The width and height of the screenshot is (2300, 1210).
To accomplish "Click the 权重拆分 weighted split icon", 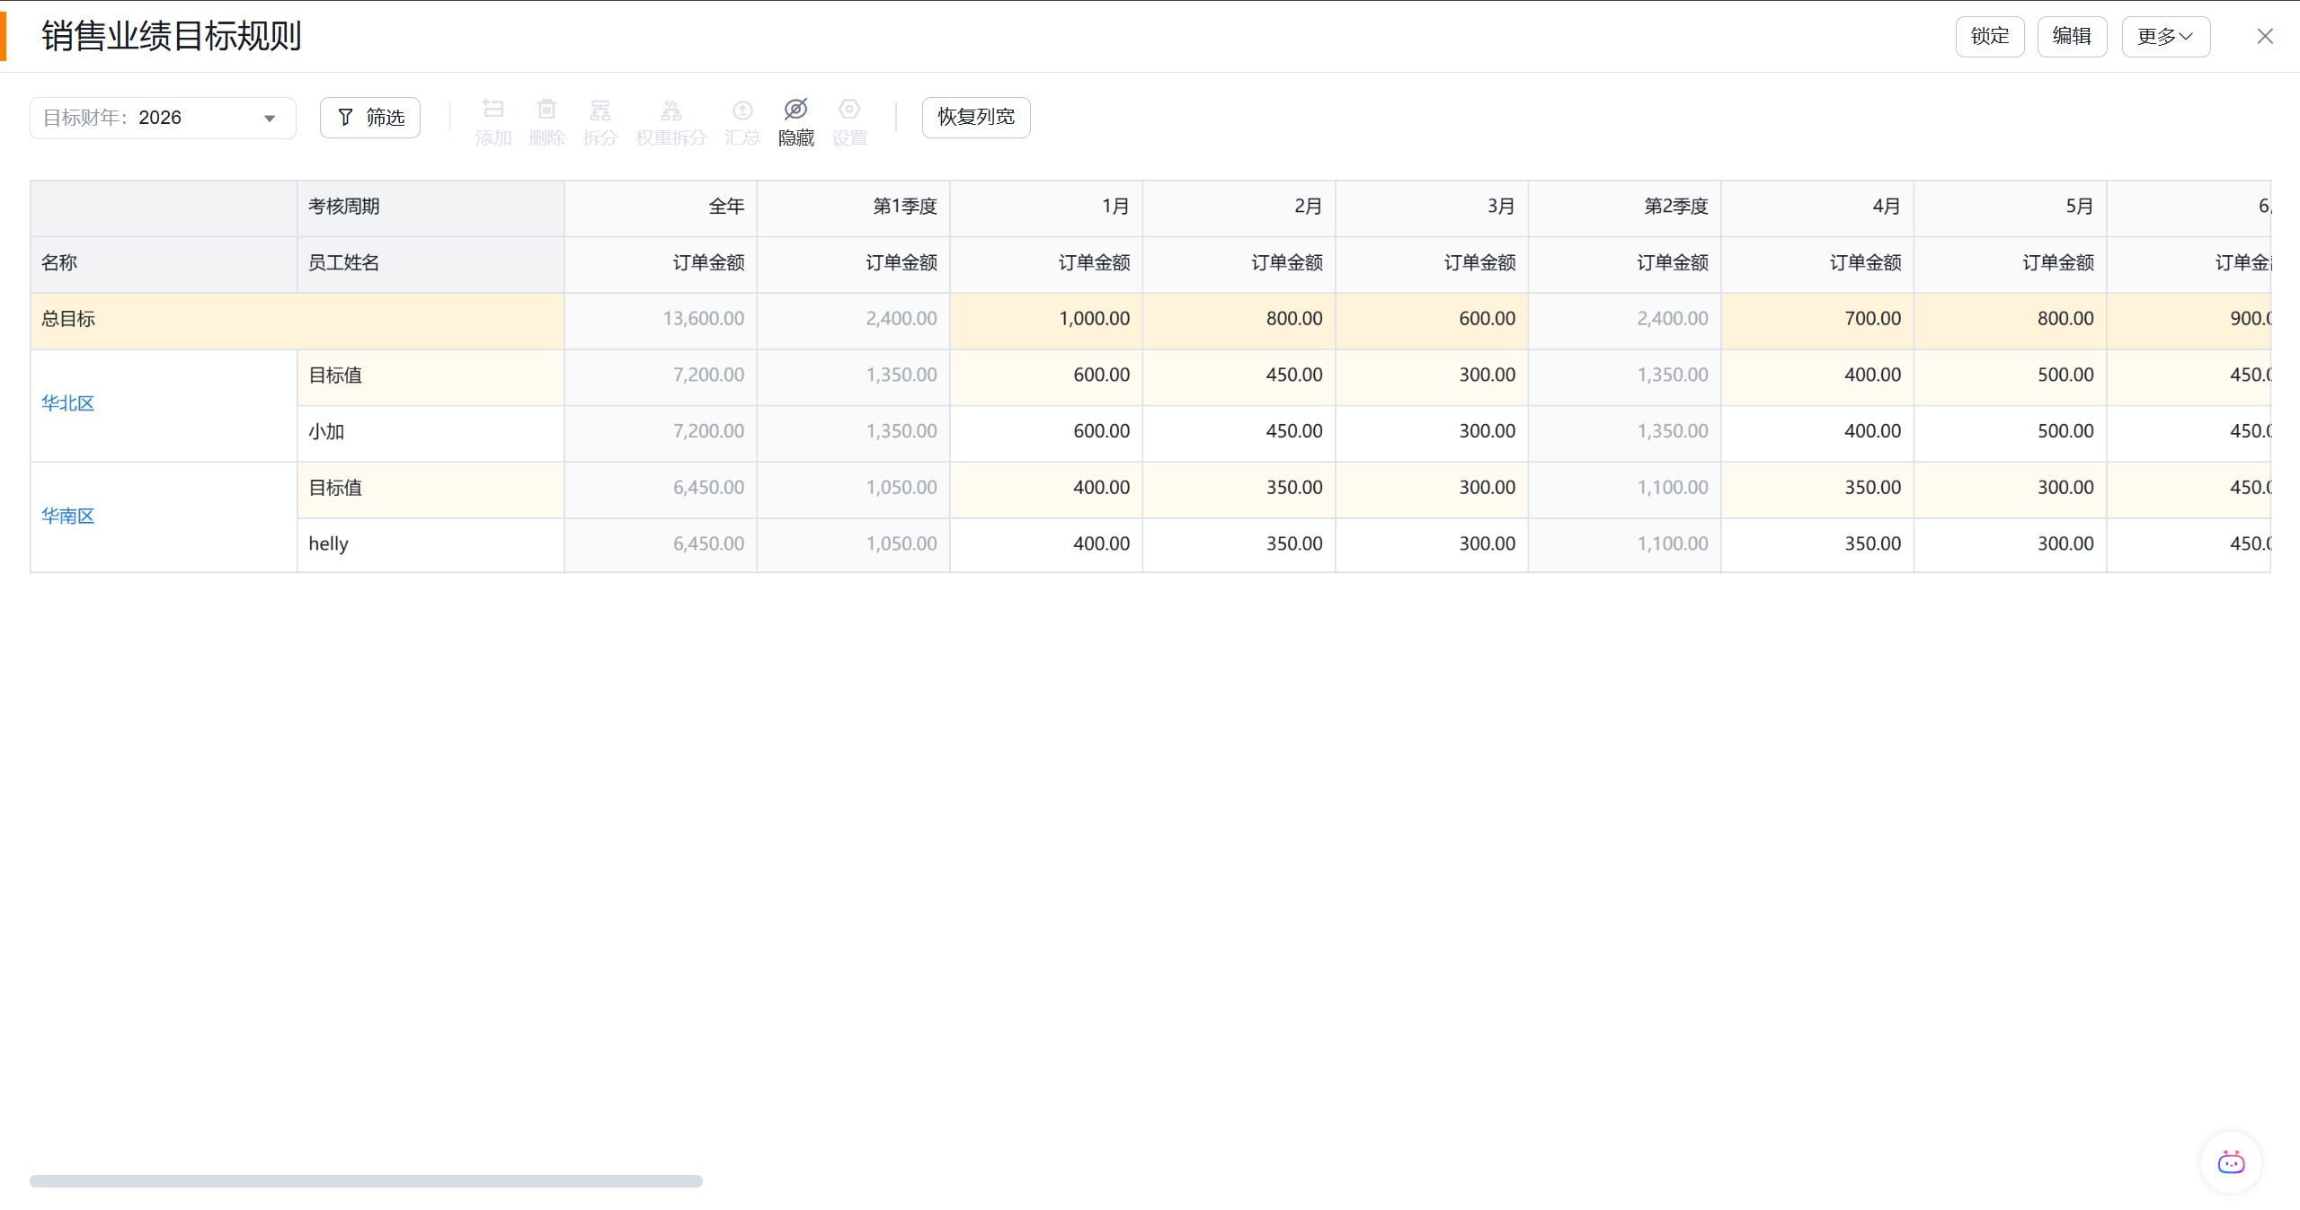I will [x=670, y=110].
